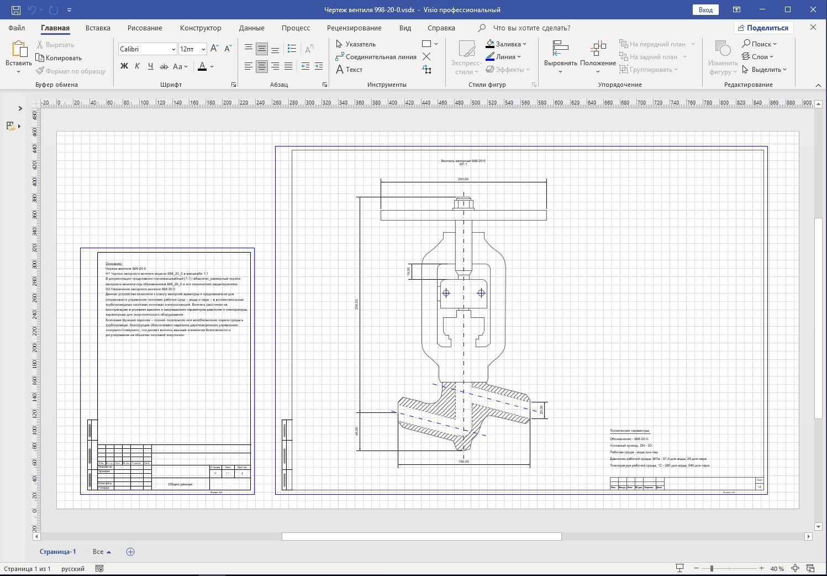Click the Страница-1 page tab
The image size is (827, 576).
pos(57,552)
